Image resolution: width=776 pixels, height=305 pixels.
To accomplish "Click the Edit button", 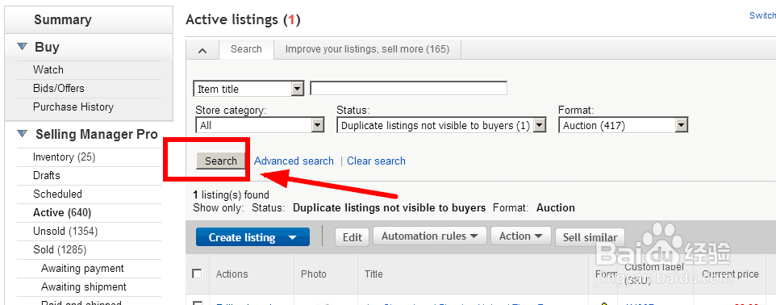I will [x=352, y=237].
